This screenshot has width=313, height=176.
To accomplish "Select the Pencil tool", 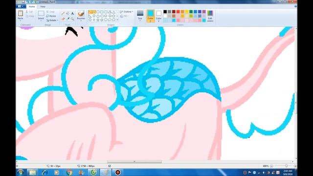I will coord(63,13).
